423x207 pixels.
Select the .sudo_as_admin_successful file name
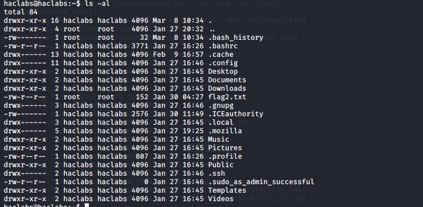(261, 182)
